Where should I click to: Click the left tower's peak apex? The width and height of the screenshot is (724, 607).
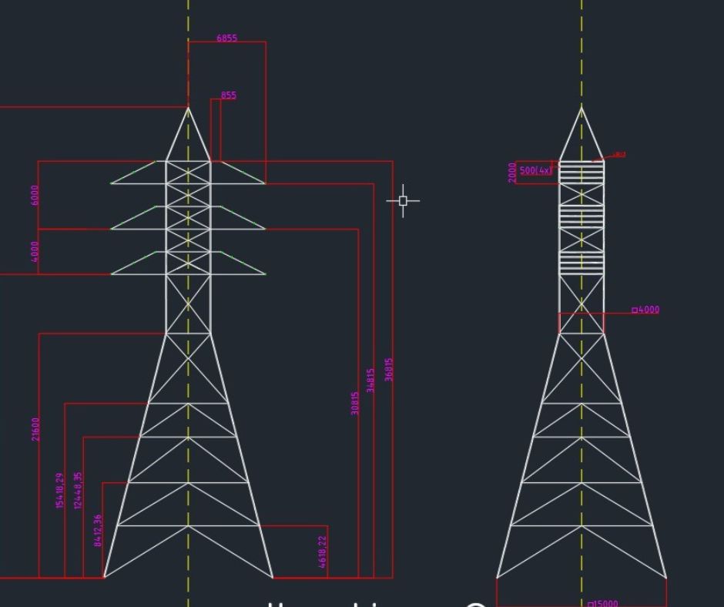[x=188, y=108]
